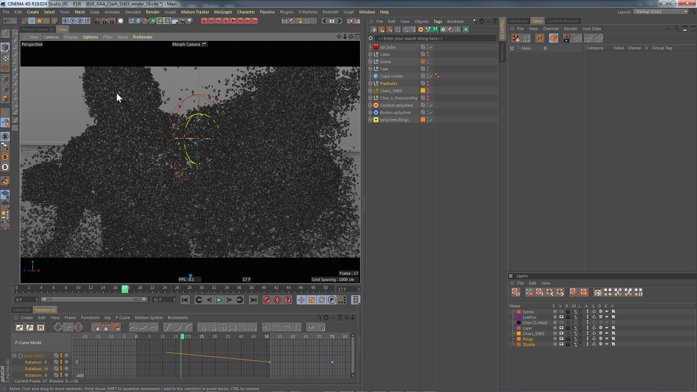Image resolution: width=697 pixels, height=392 pixels.
Task: Toggle X-axis lock icon
Action: (65, 21)
